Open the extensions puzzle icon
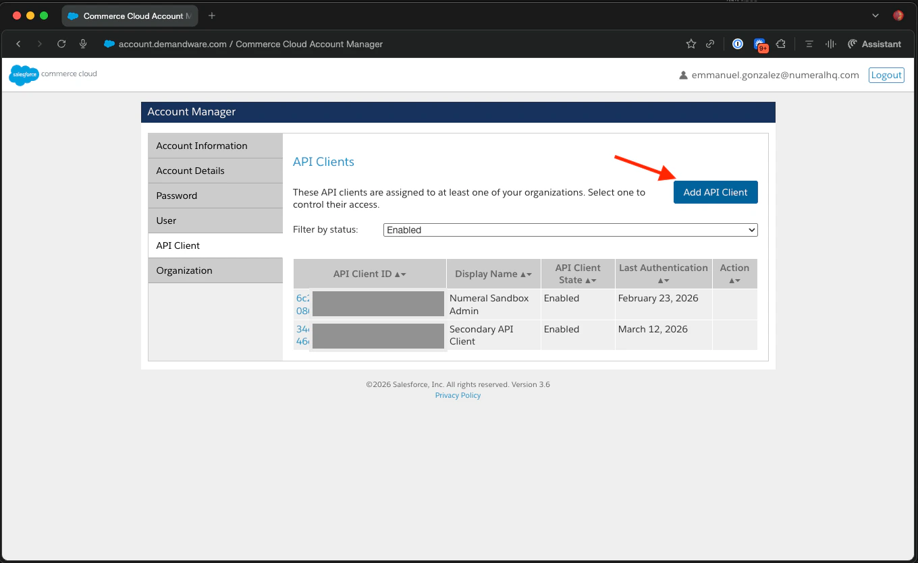The width and height of the screenshot is (918, 563). coord(781,44)
